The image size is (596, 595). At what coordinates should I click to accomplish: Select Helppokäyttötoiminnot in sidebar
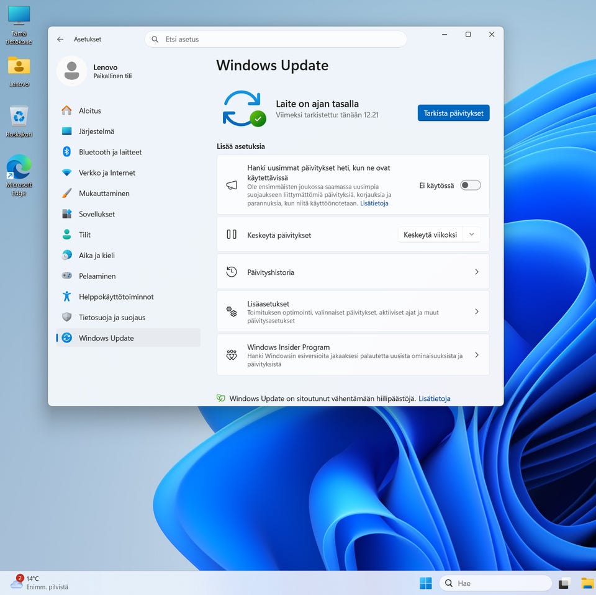[128, 297]
